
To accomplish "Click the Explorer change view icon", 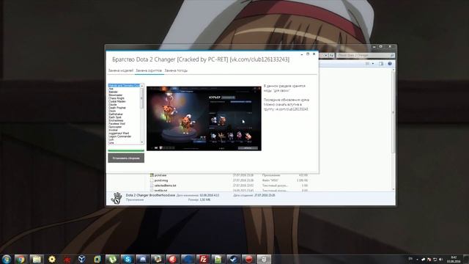I will pyautogui.click(x=368, y=64).
